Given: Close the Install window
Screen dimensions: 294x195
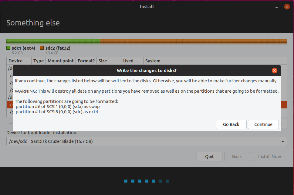Looking at the screenshot, I should click(x=287, y=6).
